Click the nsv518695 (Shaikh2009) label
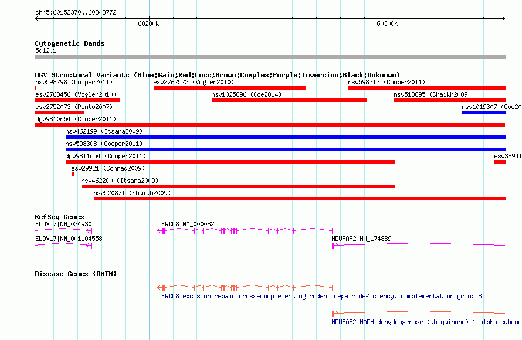Viewport: 522px width, 340px height. [432, 94]
